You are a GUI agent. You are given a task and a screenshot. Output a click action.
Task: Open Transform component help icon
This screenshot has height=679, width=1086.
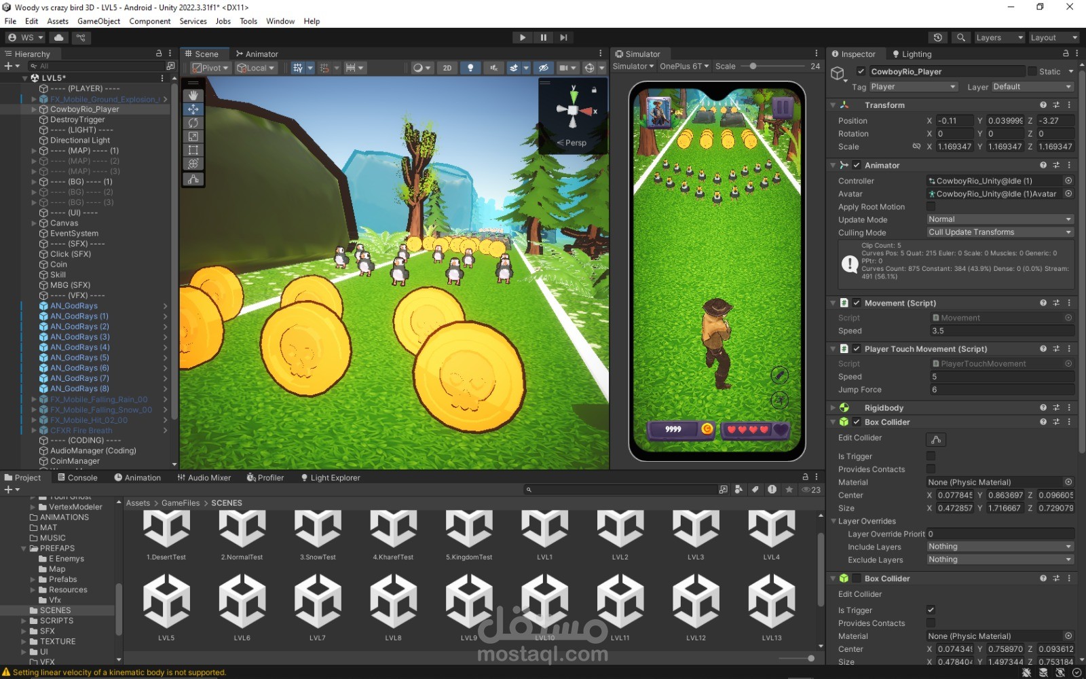pos(1043,105)
